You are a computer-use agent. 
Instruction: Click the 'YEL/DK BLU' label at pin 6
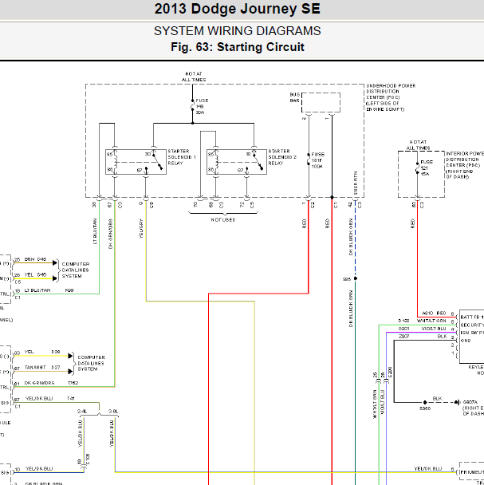click(428, 469)
